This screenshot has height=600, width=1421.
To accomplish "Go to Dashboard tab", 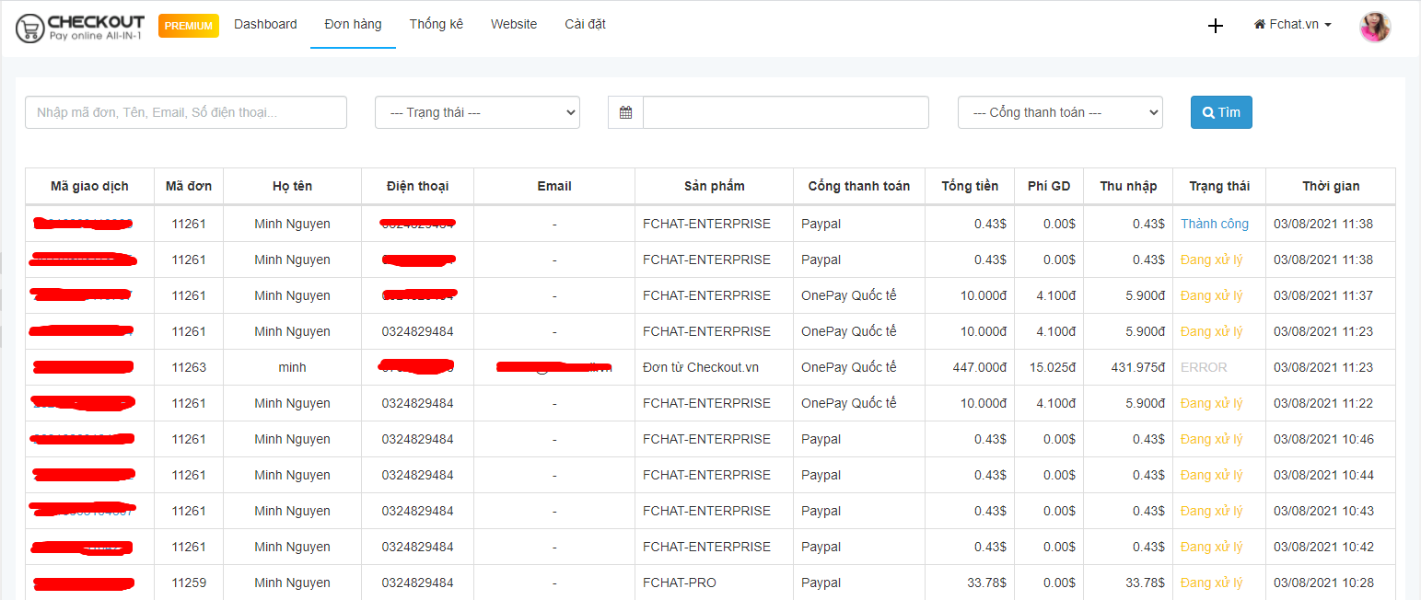I will [265, 25].
